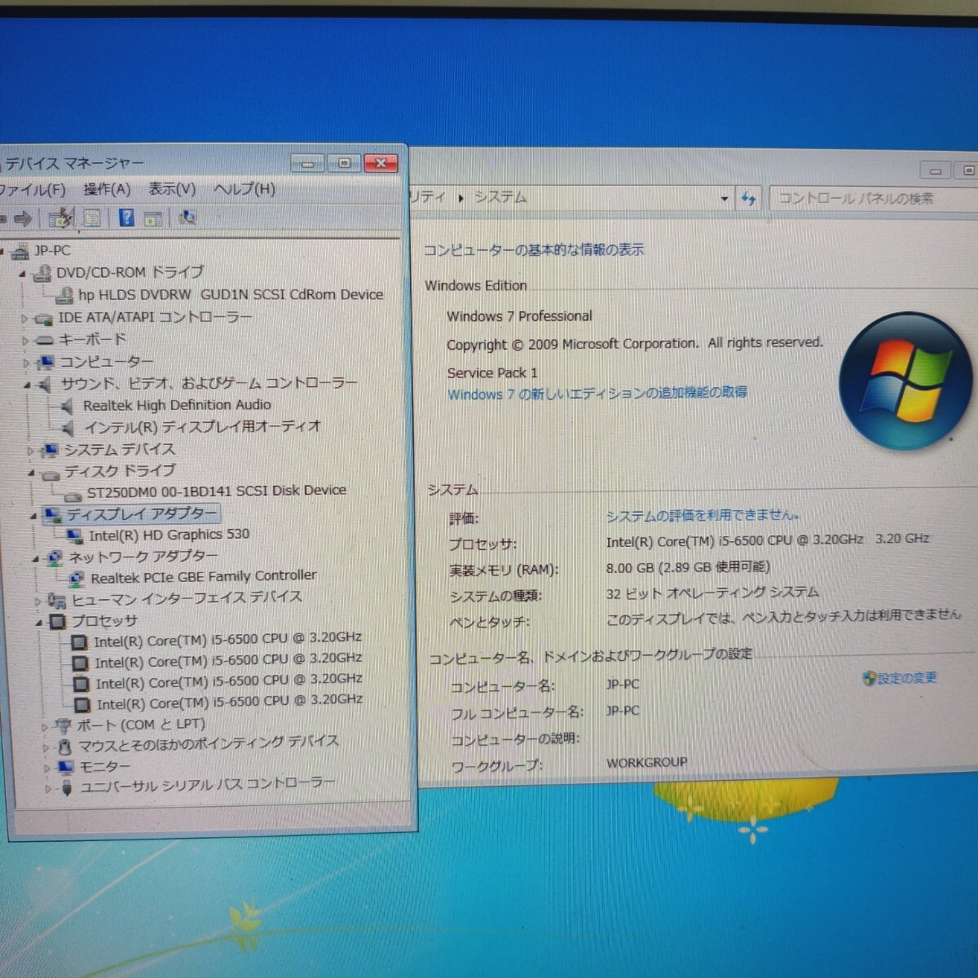Click the refresh icon in System window address bar

pyautogui.click(x=748, y=198)
